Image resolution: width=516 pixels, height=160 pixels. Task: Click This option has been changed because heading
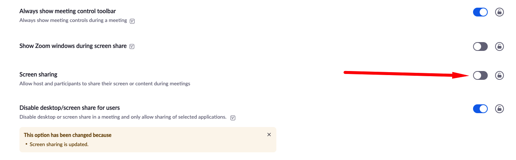coord(68,135)
